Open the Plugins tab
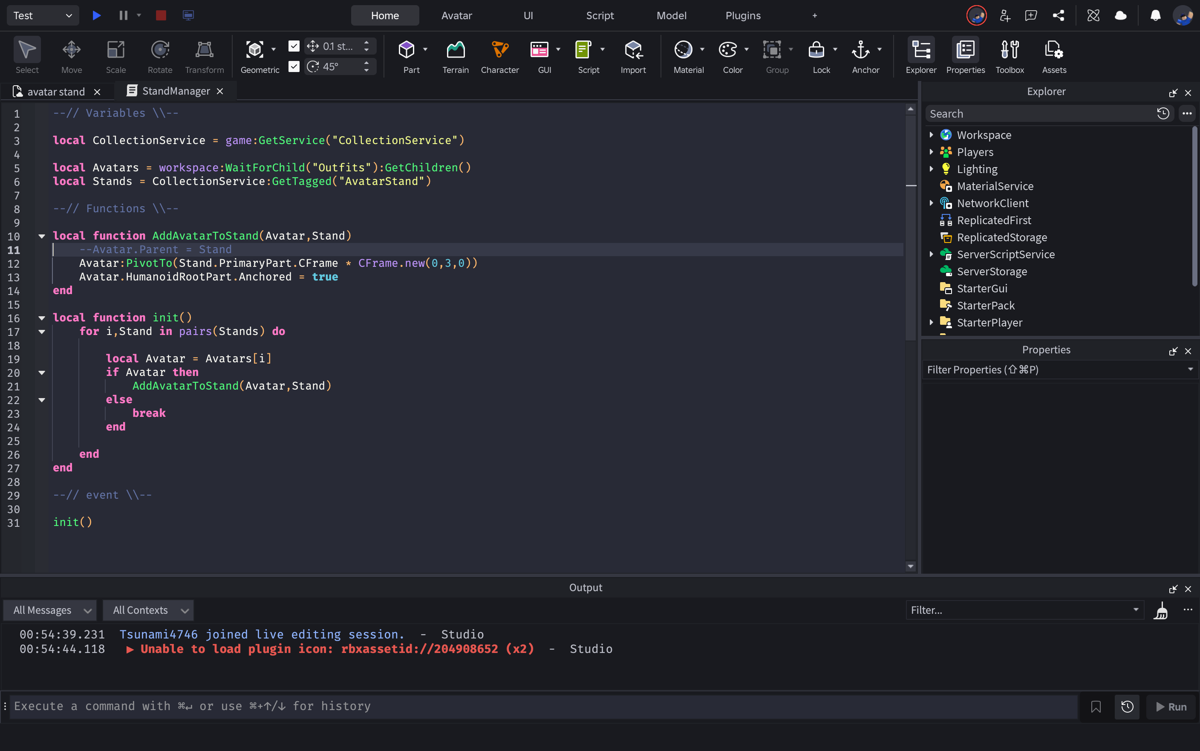The image size is (1200, 751). 743,15
